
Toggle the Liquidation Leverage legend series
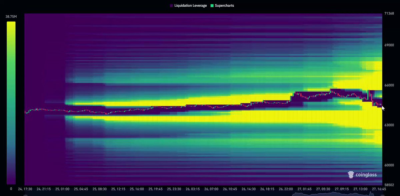188,6
